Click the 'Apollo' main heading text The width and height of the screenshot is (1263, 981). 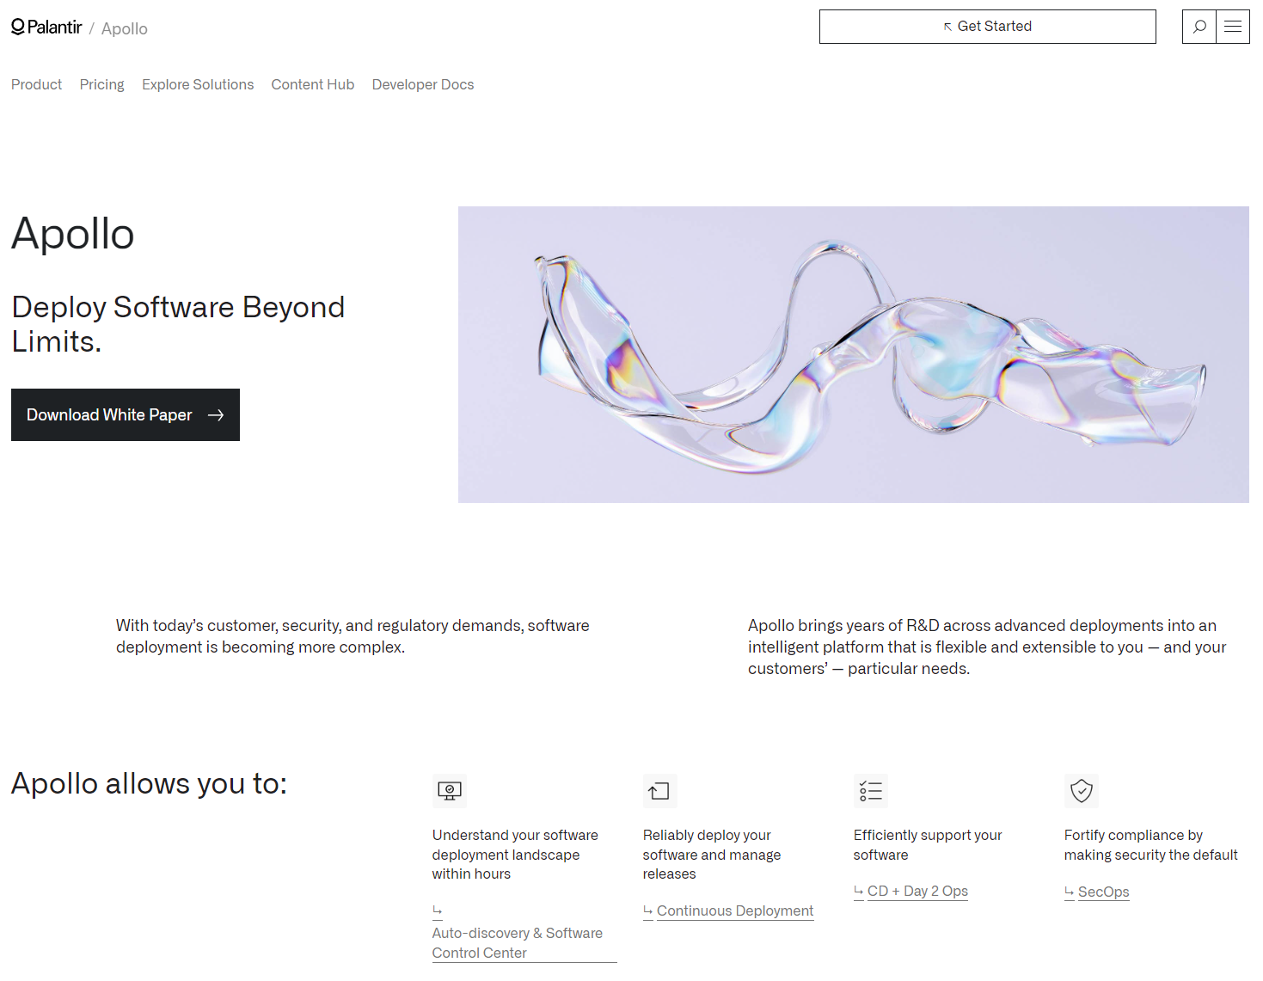pos(73,234)
